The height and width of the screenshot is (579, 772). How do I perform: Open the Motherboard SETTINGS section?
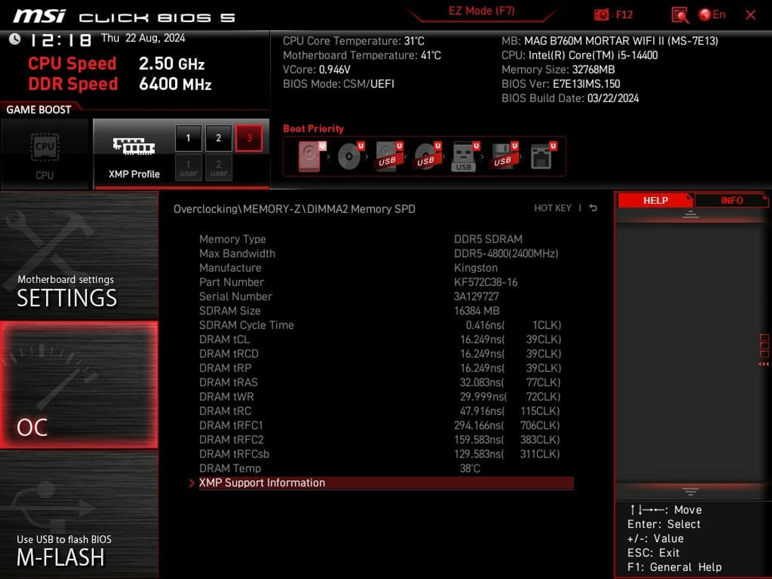79,256
